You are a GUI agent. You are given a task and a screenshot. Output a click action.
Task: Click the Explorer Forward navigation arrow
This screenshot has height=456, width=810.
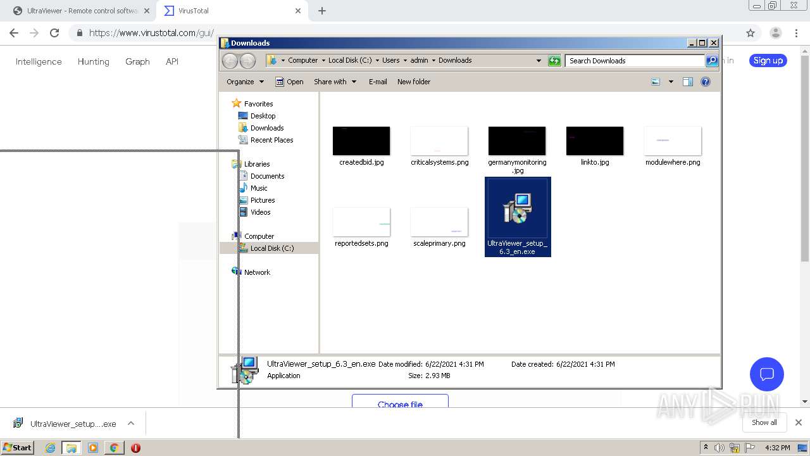[x=248, y=61]
